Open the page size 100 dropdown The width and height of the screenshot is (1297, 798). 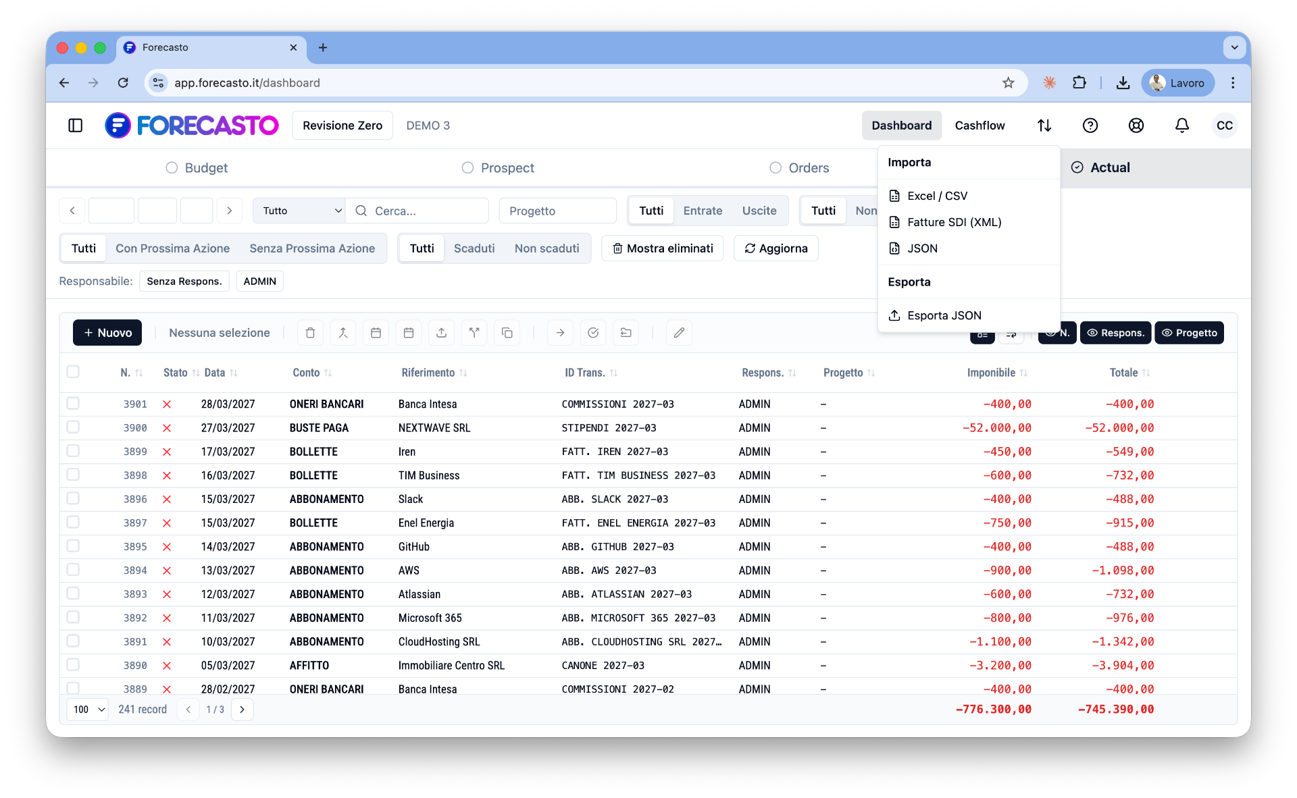pos(86,710)
